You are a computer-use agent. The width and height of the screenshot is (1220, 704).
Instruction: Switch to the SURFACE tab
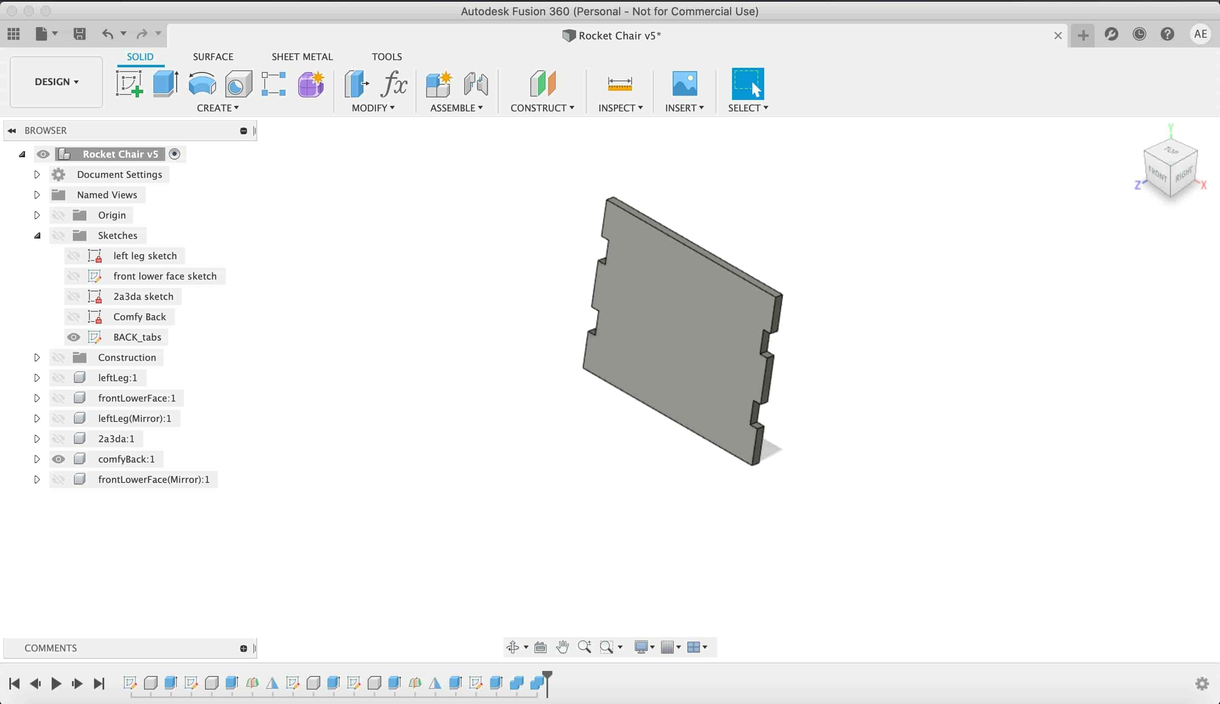coord(213,57)
